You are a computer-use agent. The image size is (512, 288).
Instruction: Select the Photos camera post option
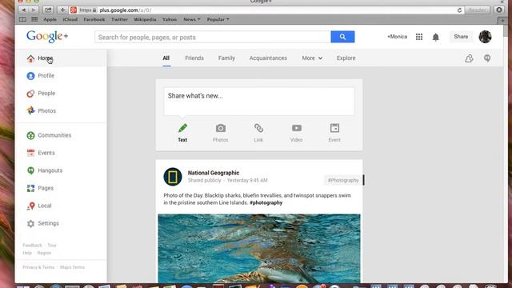pos(221,133)
